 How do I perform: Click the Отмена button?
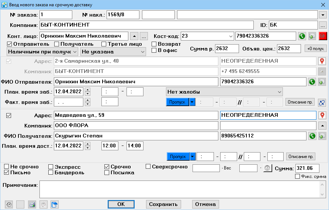(x=205, y=204)
